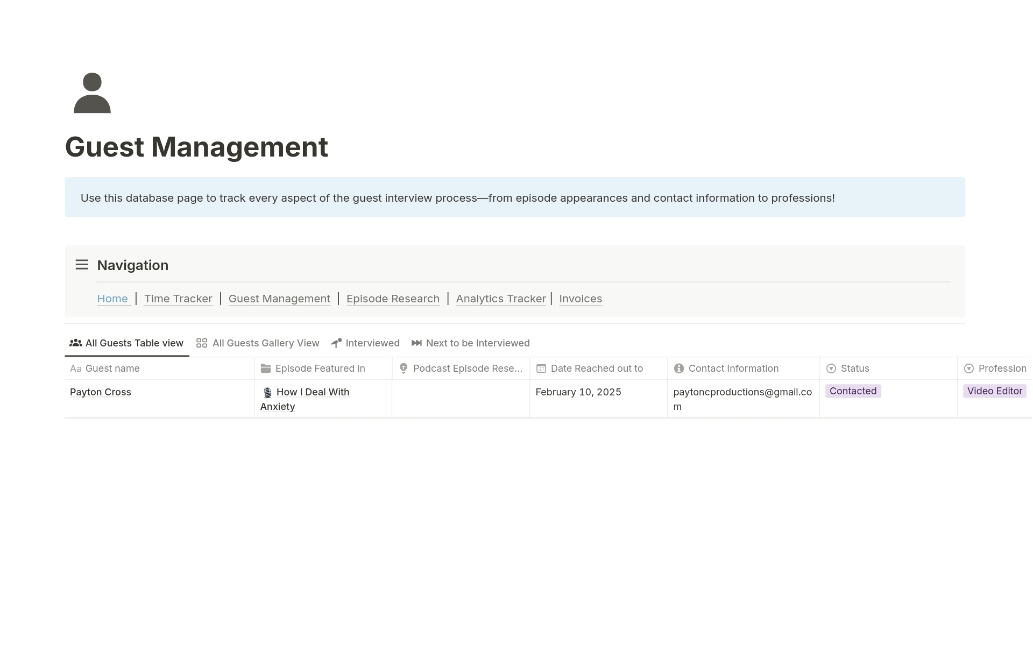Open the Analytics Tracker link

[500, 299]
